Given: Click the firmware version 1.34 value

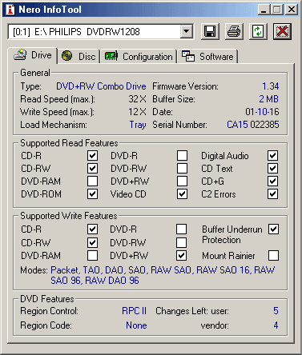Looking at the screenshot, I should click(270, 86).
